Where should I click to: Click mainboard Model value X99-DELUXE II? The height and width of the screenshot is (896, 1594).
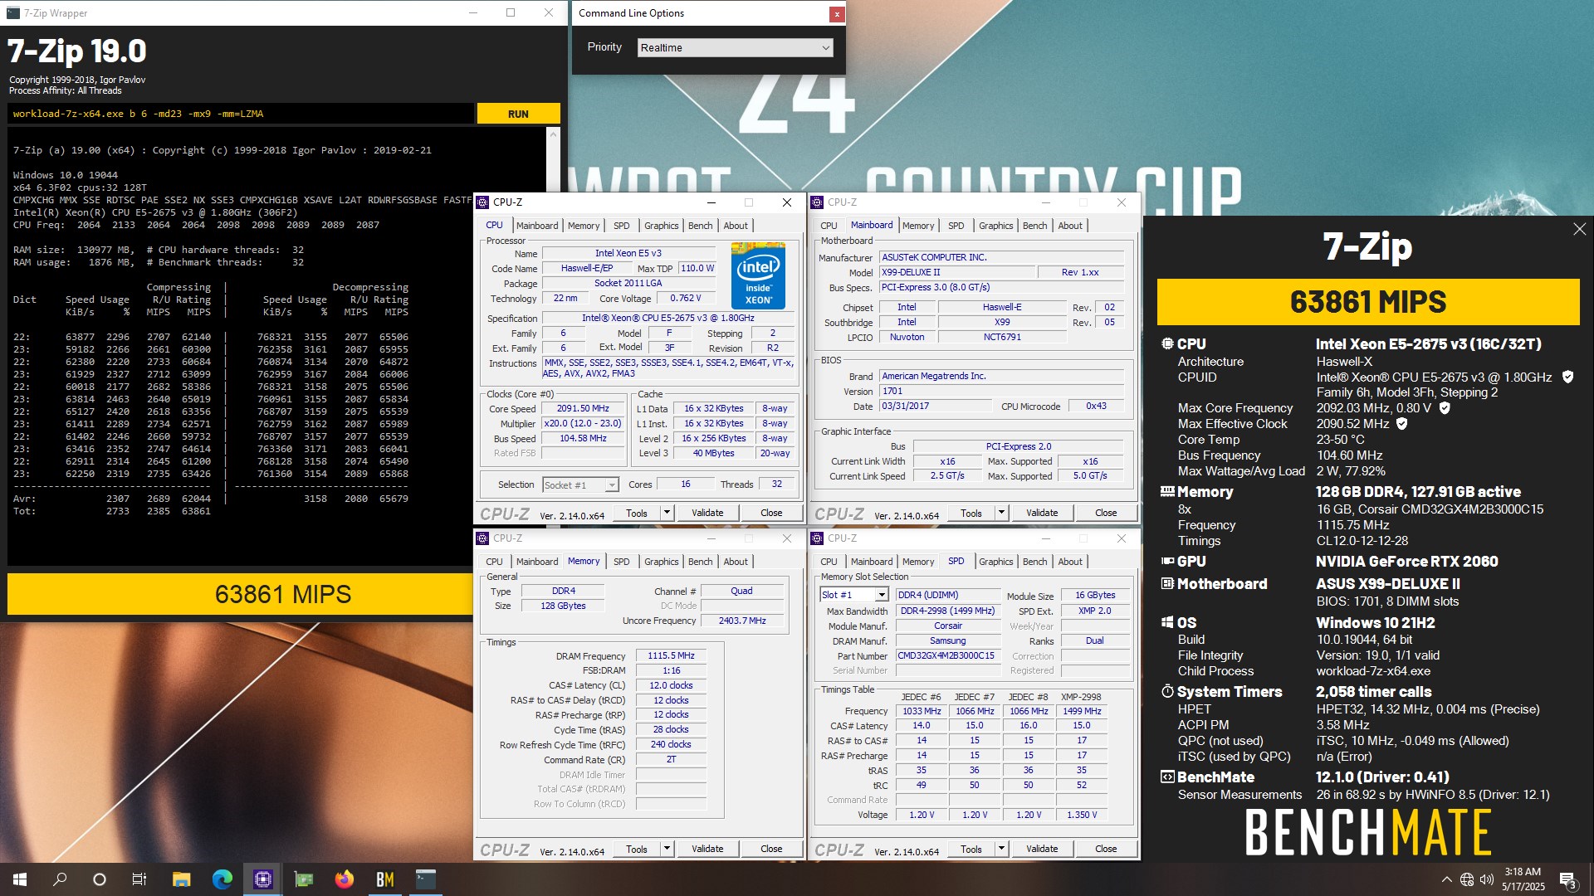pyautogui.click(x=958, y=272)
